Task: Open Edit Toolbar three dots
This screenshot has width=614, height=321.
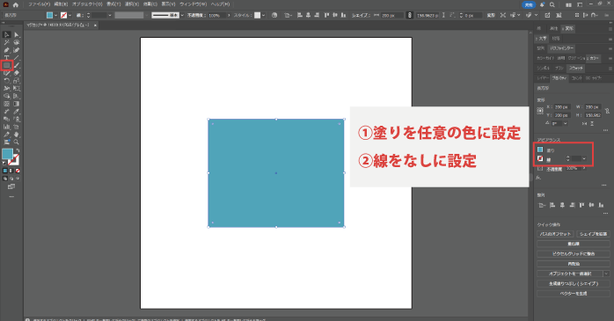Action: coord(11,196)
